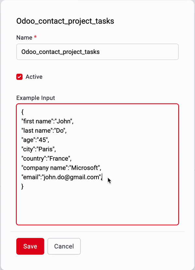This screenshot has width=195, height=270.
Task: Focus the Name input field
Action: pyautogui.click(x=97, y=52)
